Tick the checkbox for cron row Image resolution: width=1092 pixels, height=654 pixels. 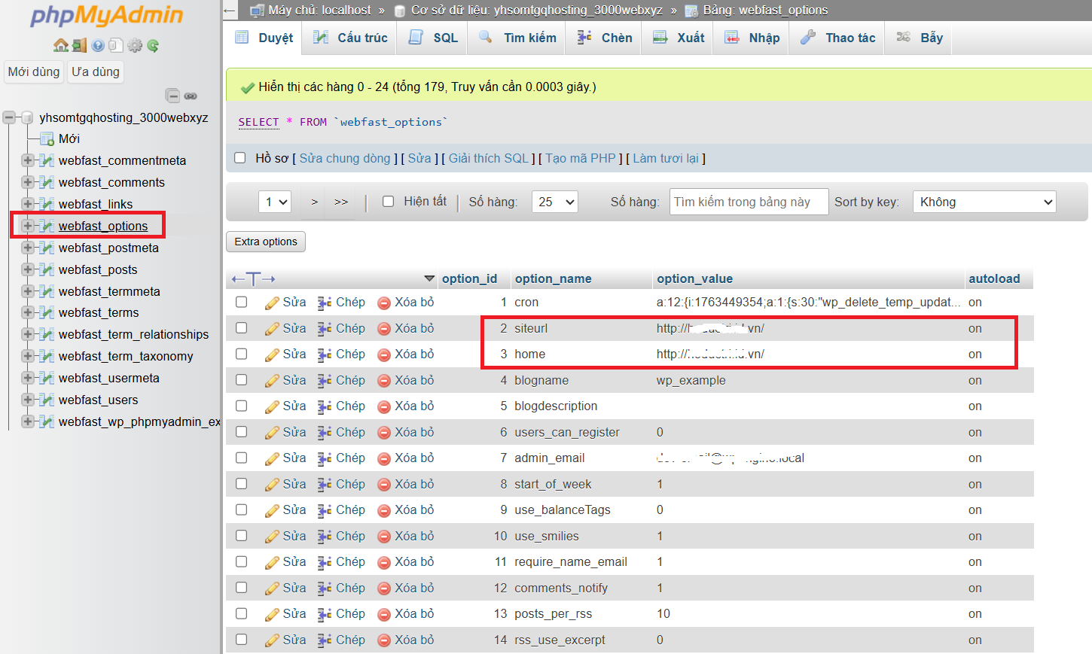(241, 302)
